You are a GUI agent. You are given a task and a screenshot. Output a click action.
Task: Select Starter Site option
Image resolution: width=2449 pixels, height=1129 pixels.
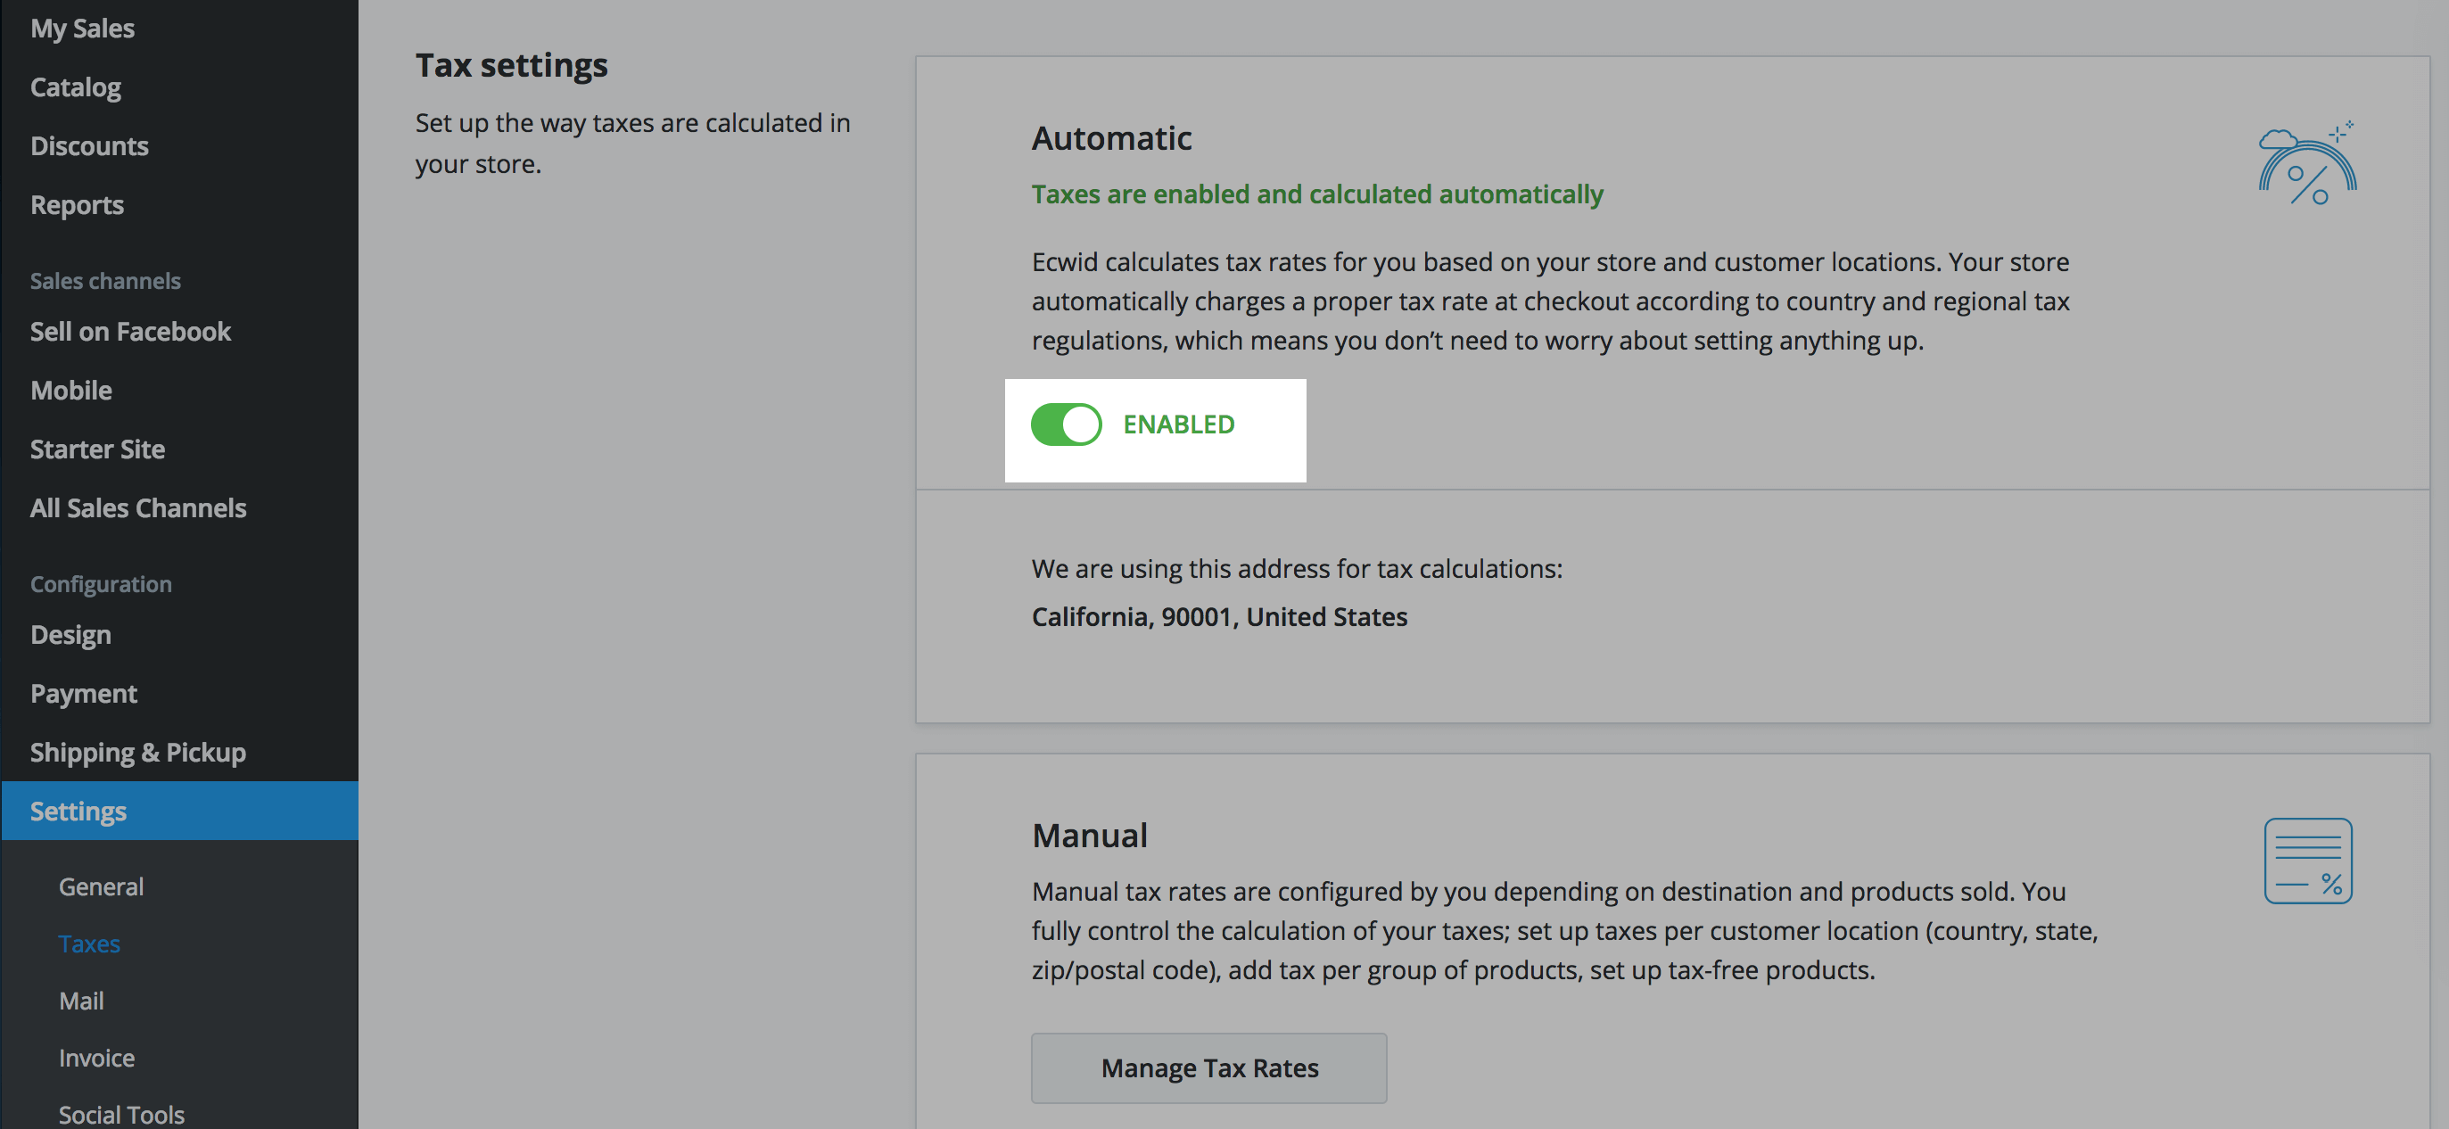click(x=98, y=449)
